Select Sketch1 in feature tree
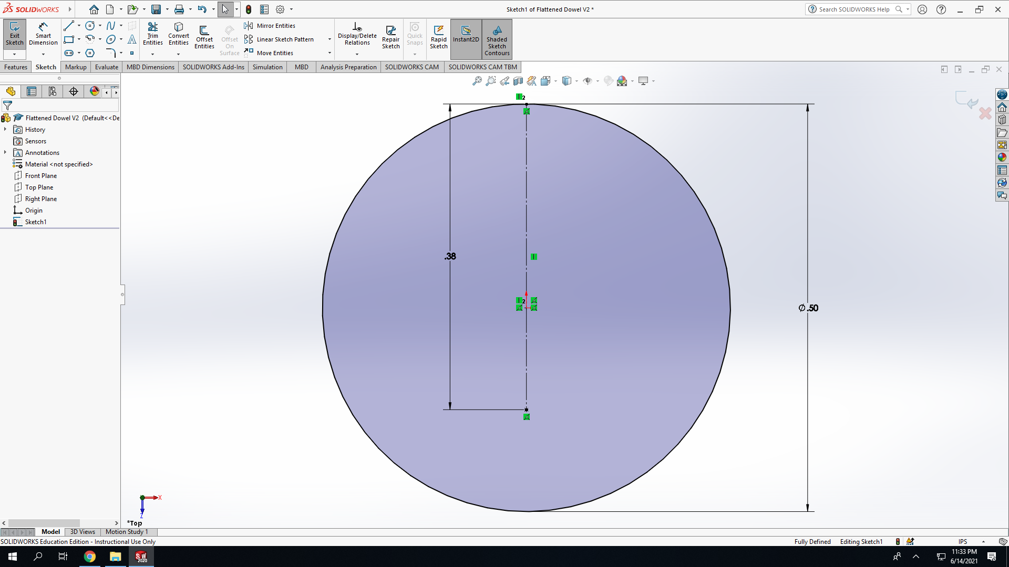This screenshot has width=1009, height=567. [36, 222]
